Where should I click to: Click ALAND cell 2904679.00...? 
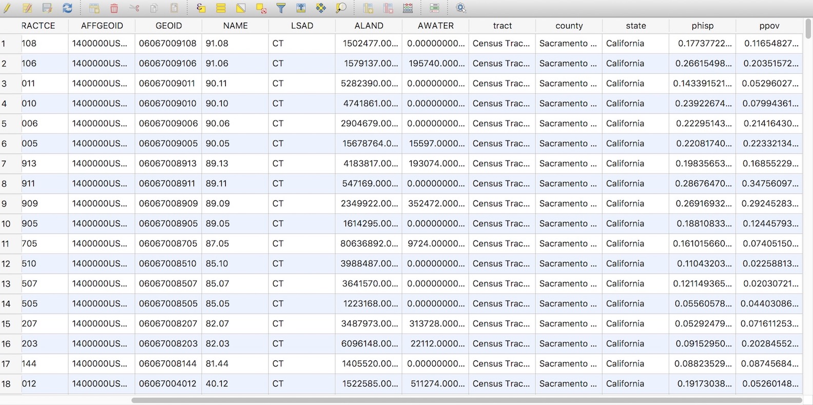click(x=369, y=124)
